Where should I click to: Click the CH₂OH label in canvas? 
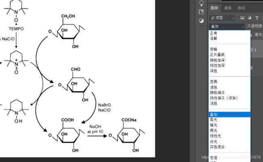68,16
